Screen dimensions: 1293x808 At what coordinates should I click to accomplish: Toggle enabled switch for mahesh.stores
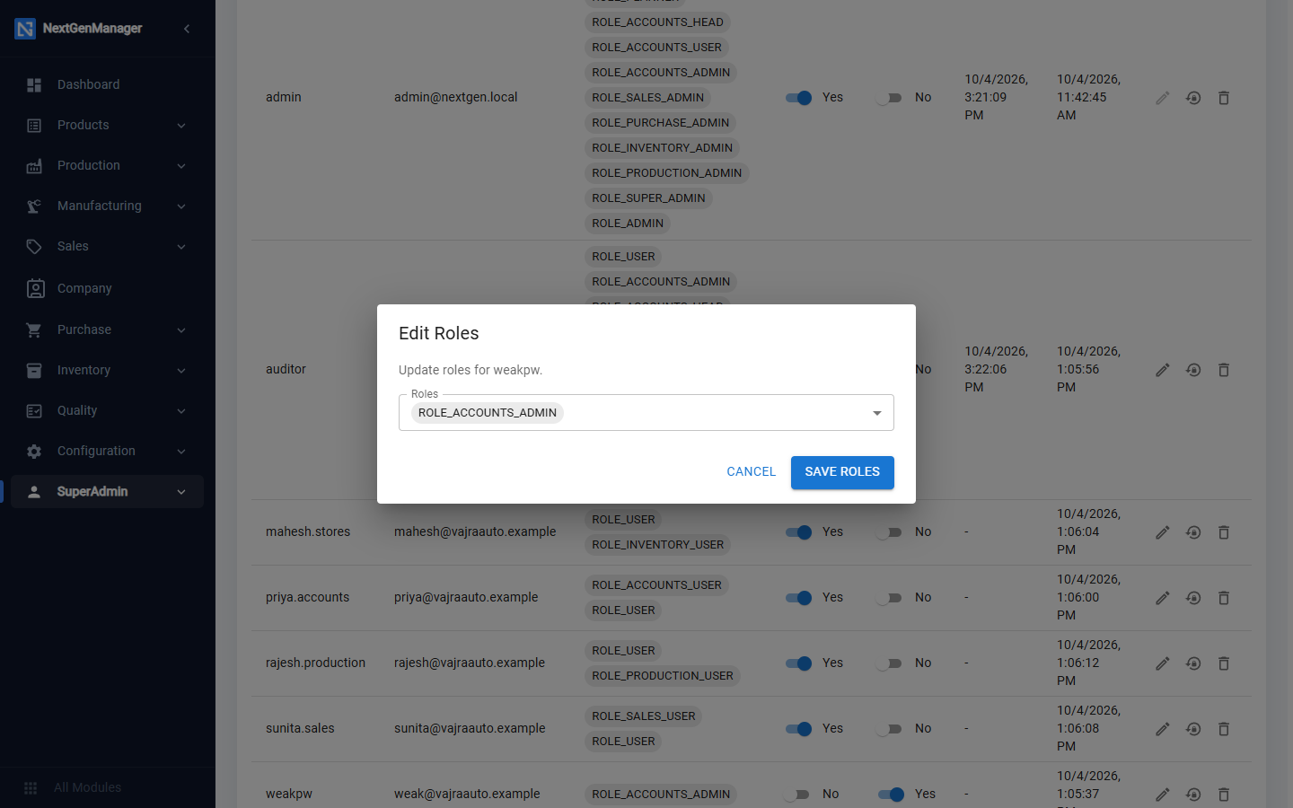click(x=798, y=532)
